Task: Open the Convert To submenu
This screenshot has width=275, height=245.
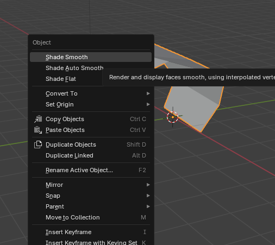Action: 91,93
